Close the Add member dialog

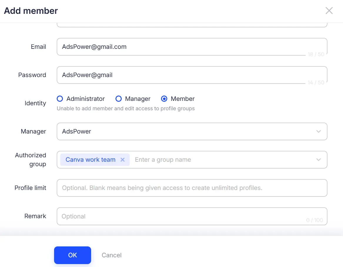pyautogui.click(x=329, y=11)
